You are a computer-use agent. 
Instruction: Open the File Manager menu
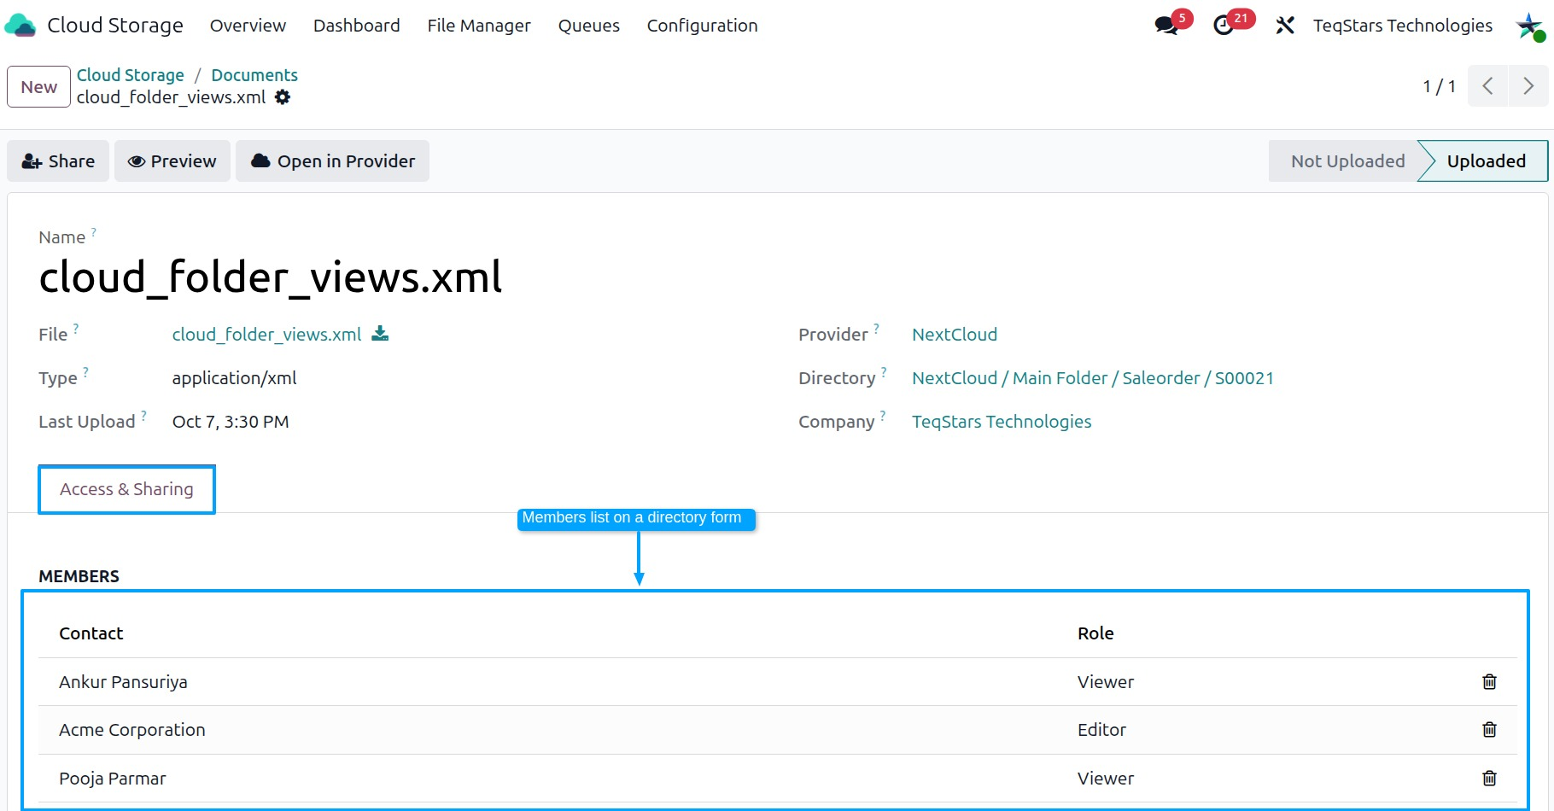coord(479,26)
